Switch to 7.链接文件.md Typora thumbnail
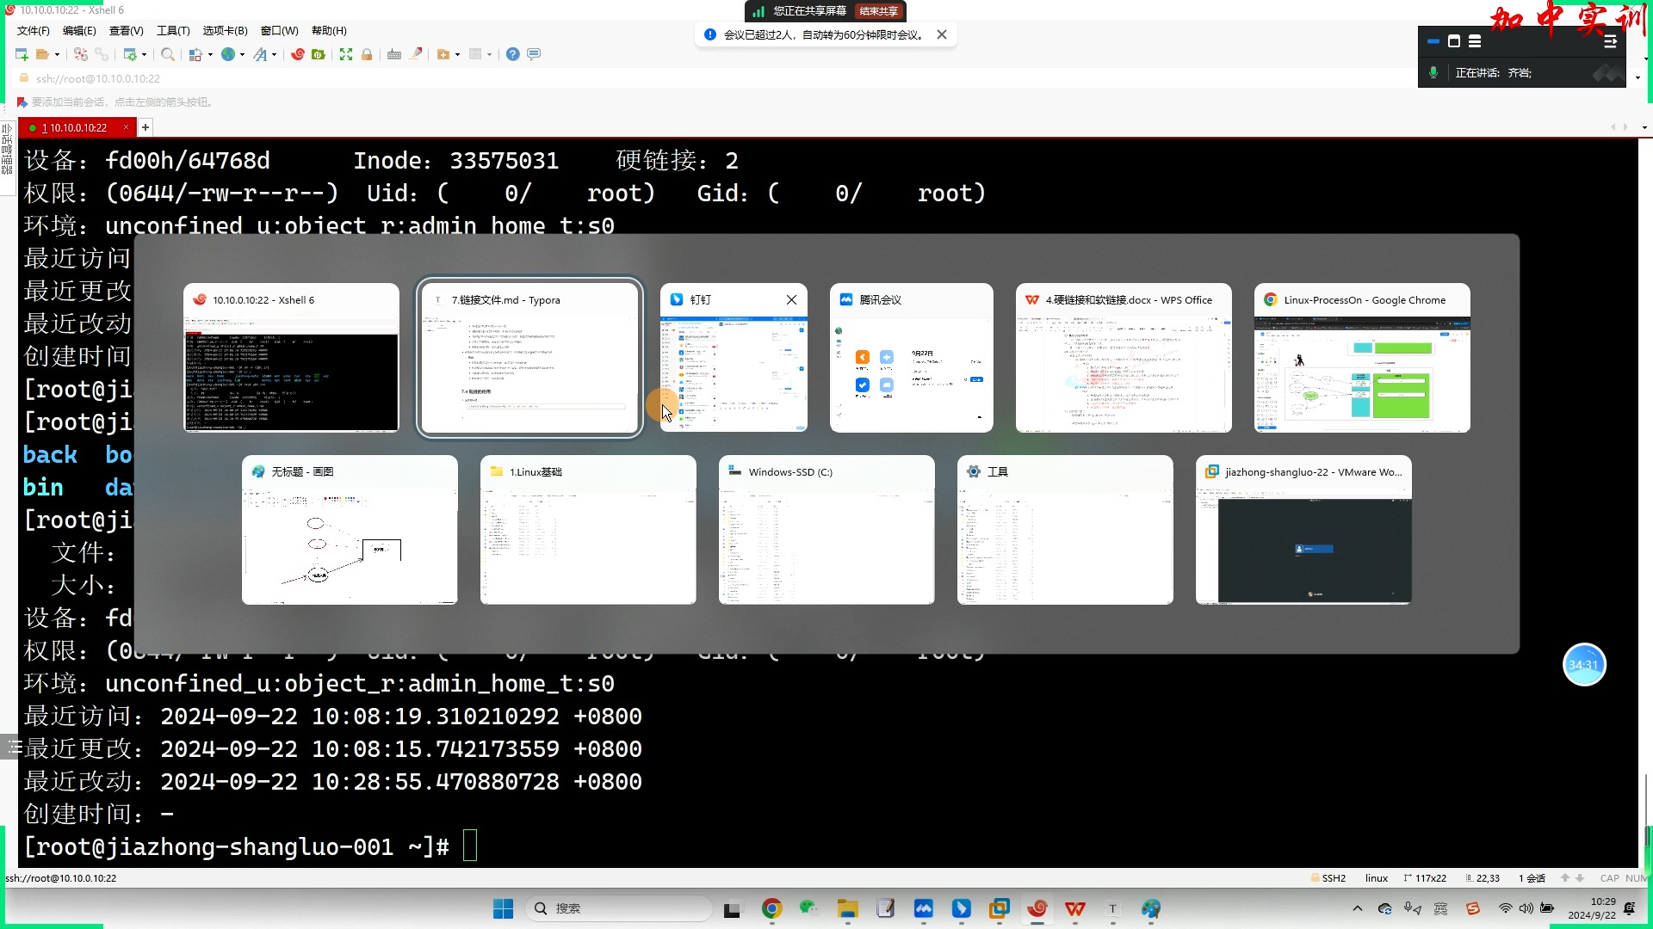 529,358
